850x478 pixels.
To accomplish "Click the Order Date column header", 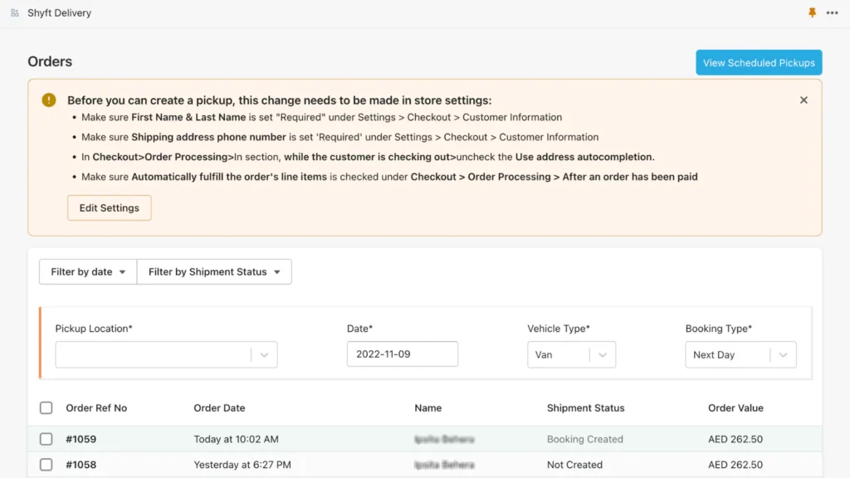I will (x=219, y=408).
